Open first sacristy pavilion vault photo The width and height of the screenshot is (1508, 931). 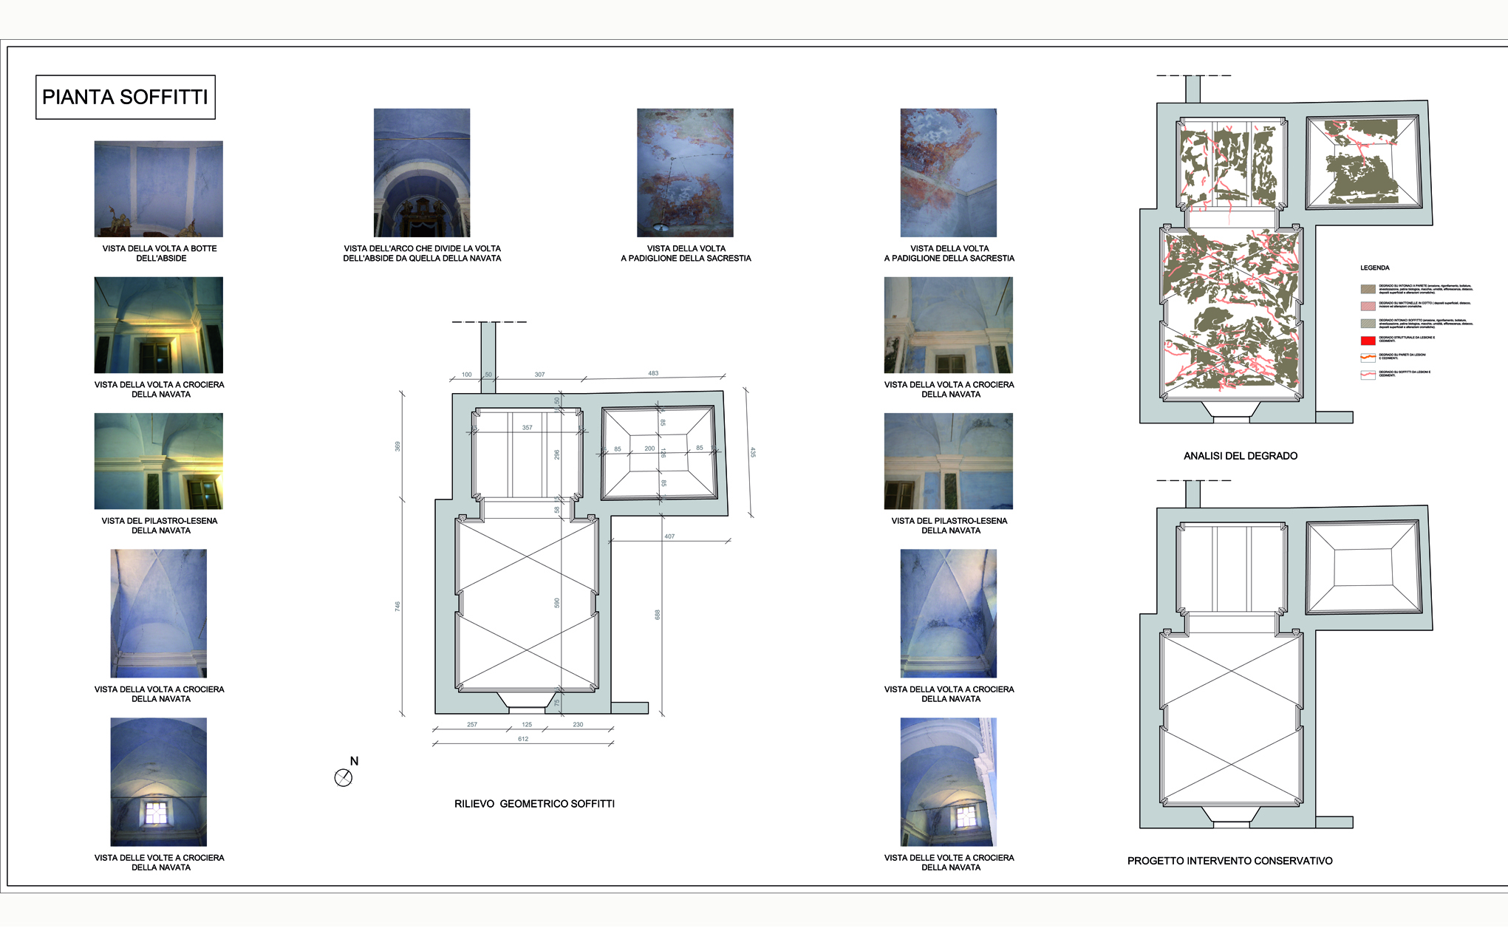click(x=685, y=172)
